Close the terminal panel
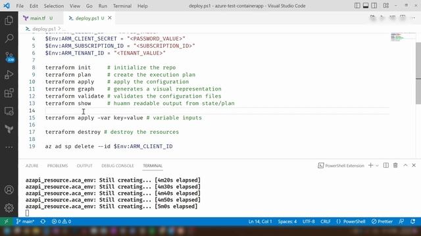This screenshot has height=236, width=421. click(x=414, y=165)
